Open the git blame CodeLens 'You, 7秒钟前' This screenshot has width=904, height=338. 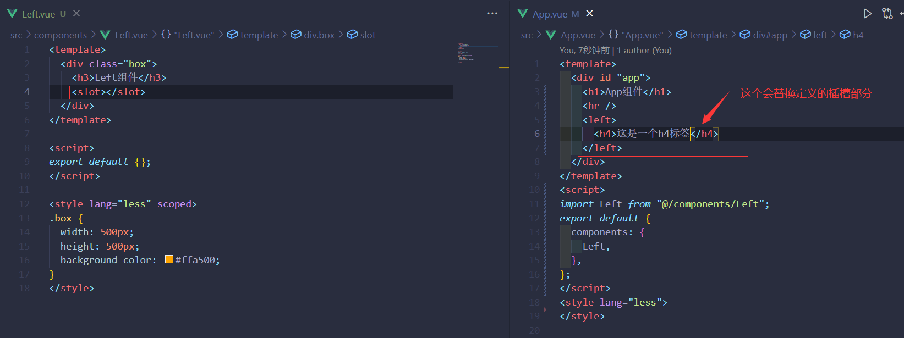584,51
